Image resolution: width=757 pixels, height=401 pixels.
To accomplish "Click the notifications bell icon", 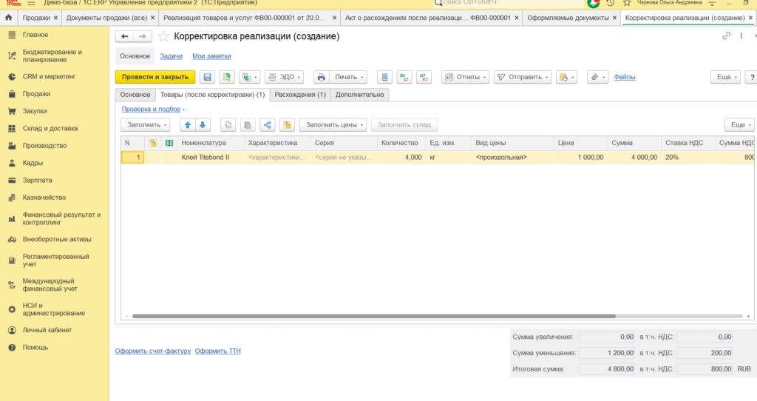I will 594,3.
